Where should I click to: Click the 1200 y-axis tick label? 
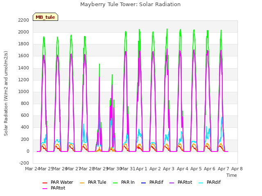24,80
